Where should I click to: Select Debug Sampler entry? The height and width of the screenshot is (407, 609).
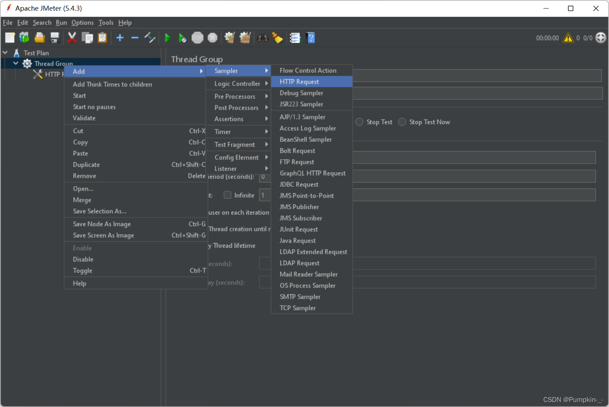[312, 93]
